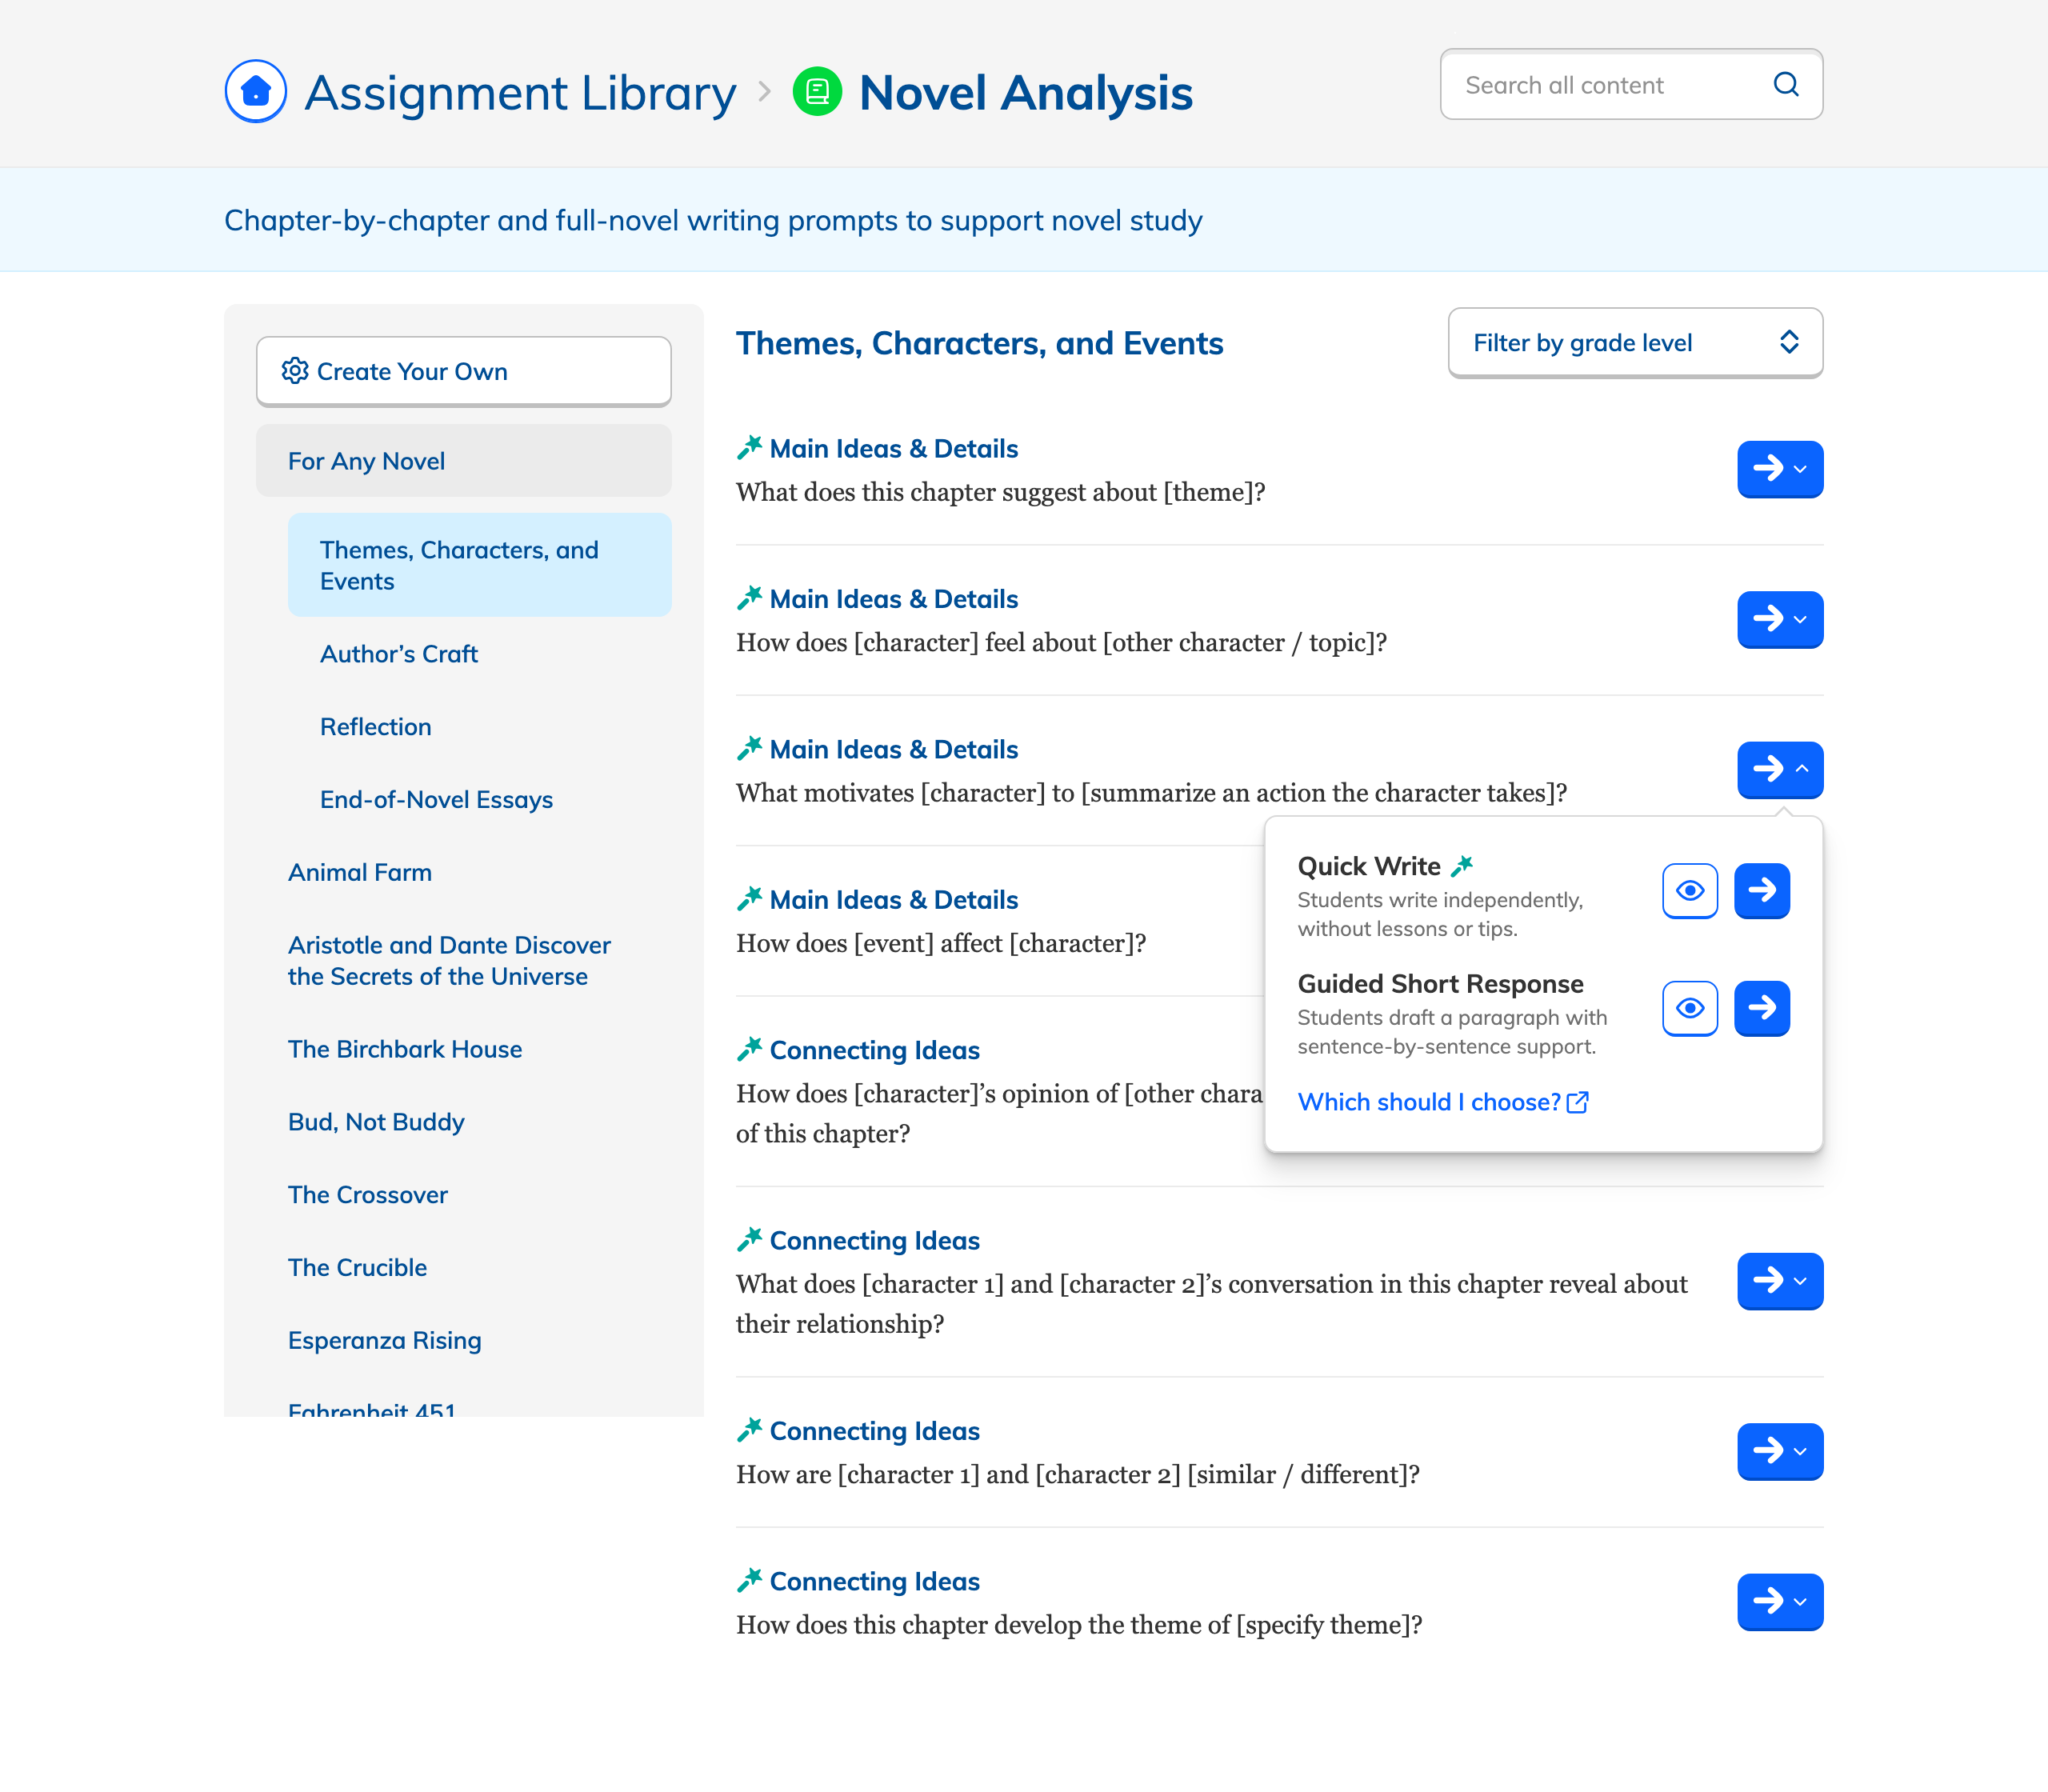Click the search magnifier icon
Screen dimensions: 2048x1792
[x=1786, y=85]
